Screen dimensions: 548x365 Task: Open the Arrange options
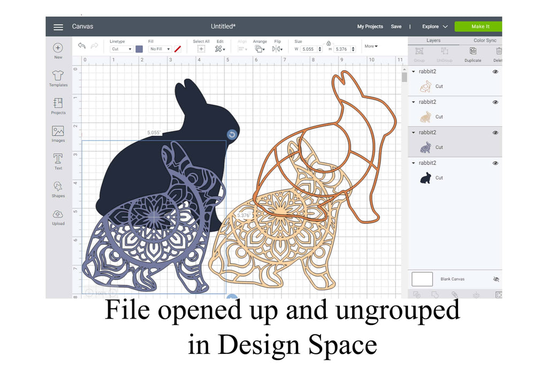coord(260,49)
